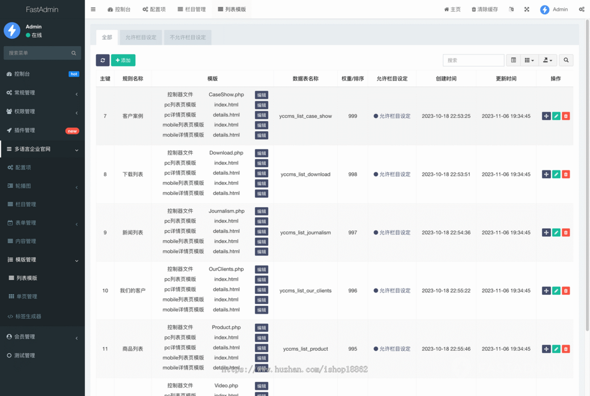Toggle 允许栏目设定 for 商品列表 row
The height and width of the screenshot is (396, 590).
(392, 349)
